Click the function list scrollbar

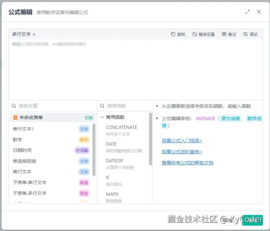pos(150,139)
